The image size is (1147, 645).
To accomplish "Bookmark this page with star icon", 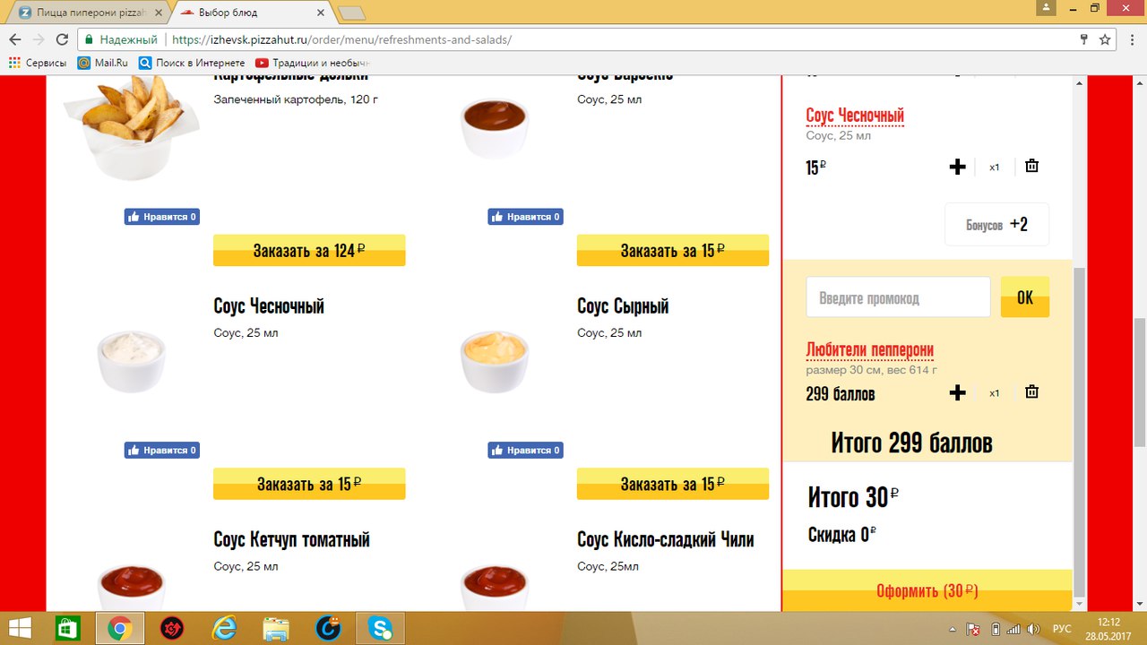I will click(x=1105, y=39).
